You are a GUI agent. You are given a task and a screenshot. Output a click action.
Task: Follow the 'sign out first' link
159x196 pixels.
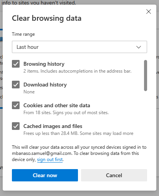pyautogui.click(x=50, y=159)
